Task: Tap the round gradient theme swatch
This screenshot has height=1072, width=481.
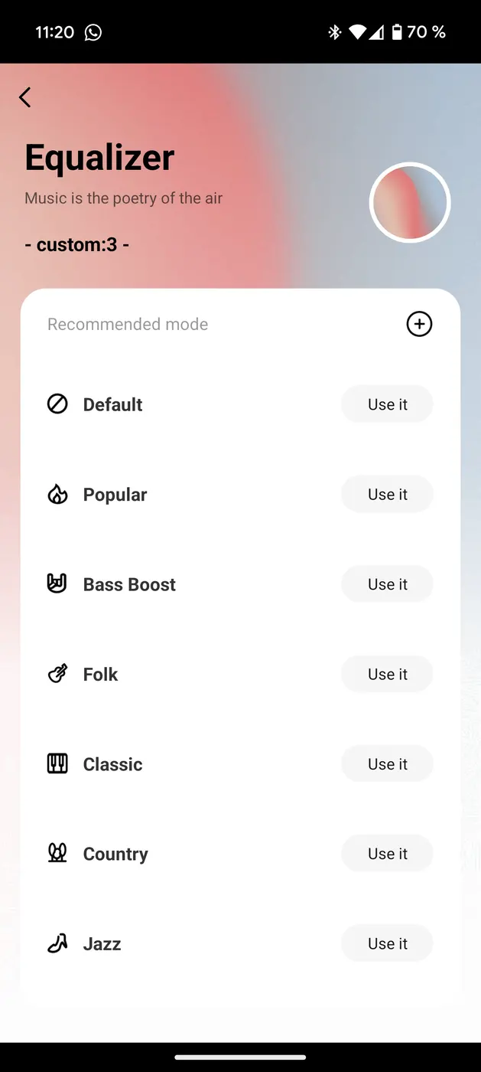Action: (x=410, y=203)
